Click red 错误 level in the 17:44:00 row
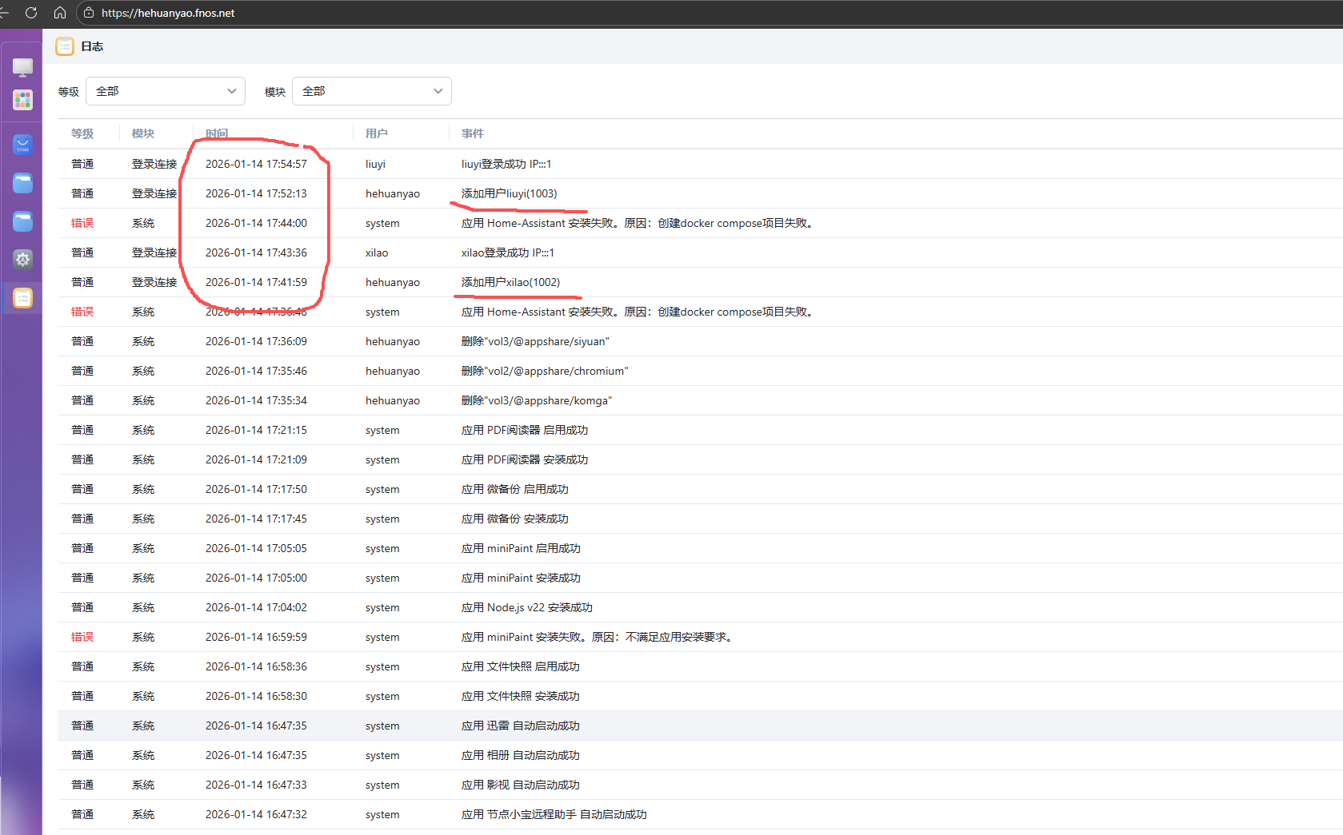The image size is (1343, 835). pyautogui.click(x=82, y=223)
